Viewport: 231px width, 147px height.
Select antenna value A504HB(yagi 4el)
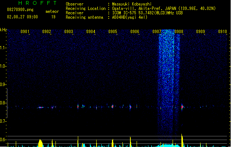coord(130,17)
